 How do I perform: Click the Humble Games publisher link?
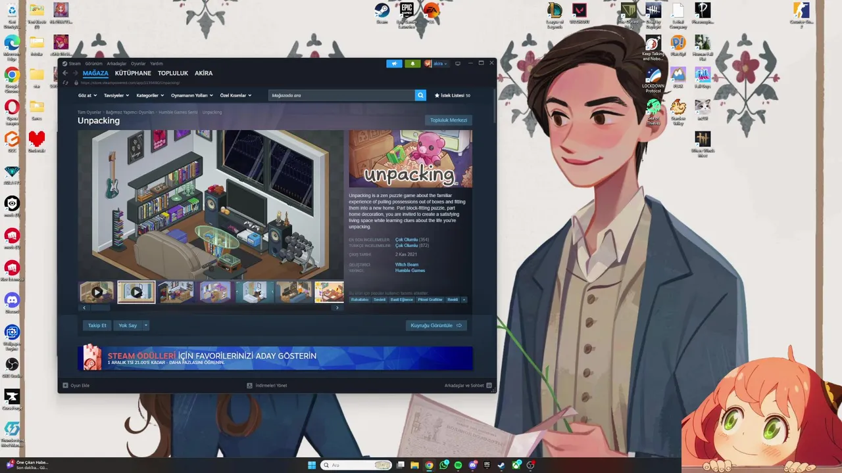(x=410, y=271)
